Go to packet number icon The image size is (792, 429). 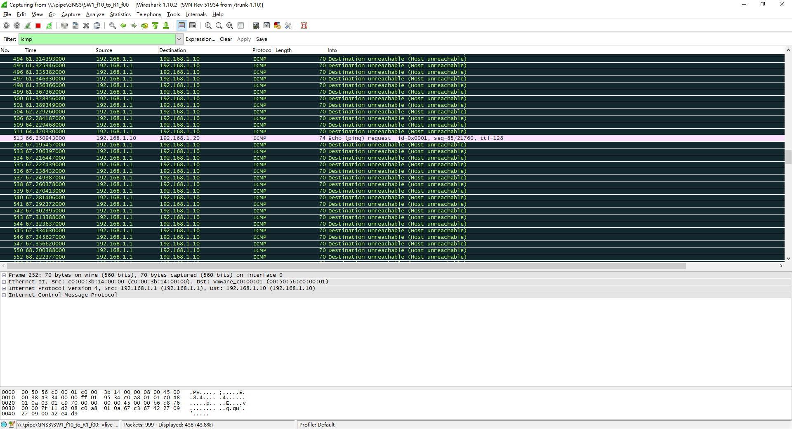(145, 26)
